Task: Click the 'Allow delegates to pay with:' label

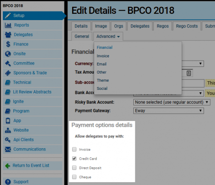Action: pyautogui.click(x=99, y=136)
